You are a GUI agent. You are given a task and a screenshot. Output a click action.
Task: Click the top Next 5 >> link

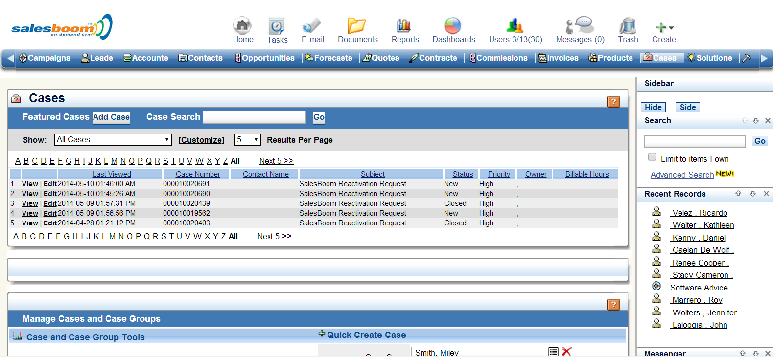[276, 161]
